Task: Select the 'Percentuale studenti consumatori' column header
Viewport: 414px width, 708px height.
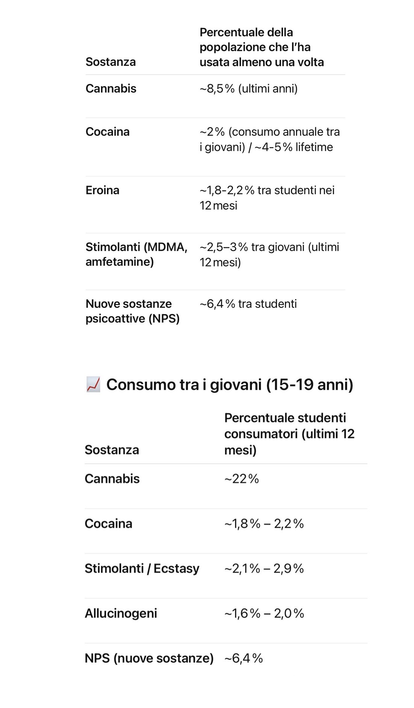Action: [x=289, y=433]
